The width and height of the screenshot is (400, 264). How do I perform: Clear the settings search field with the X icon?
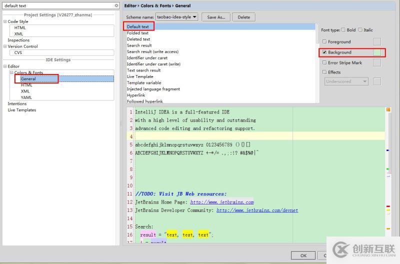click(116, 6)
